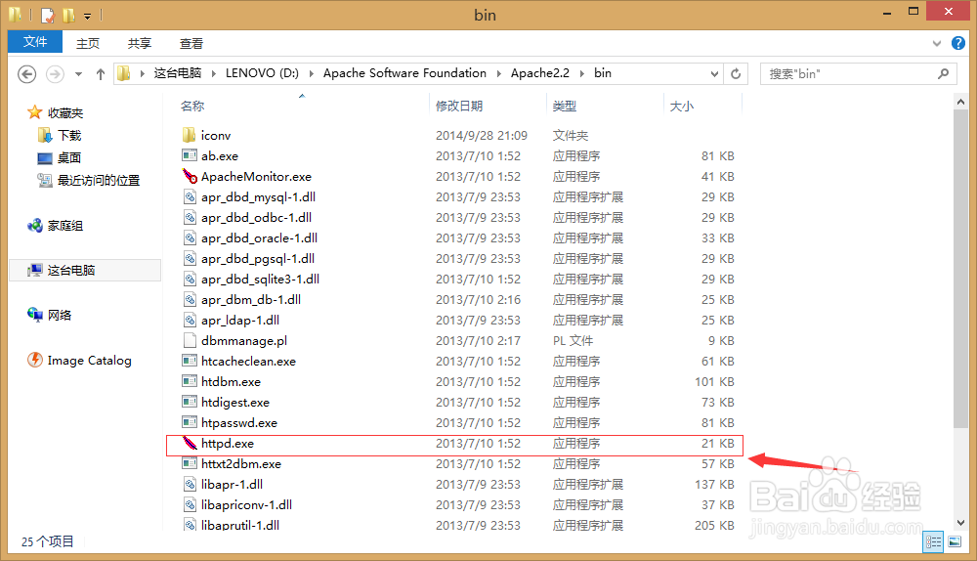This screenshot has width=977, height=561.
Task: Open the Help question mark icon
Action: coord(958,43)
